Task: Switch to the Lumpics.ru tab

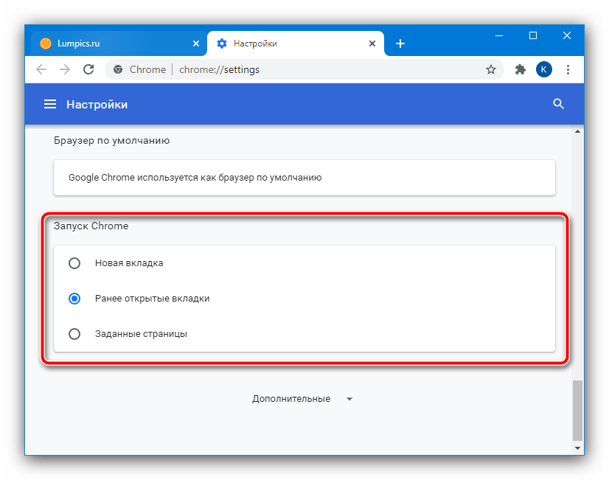Action: (x=111, y=44)
